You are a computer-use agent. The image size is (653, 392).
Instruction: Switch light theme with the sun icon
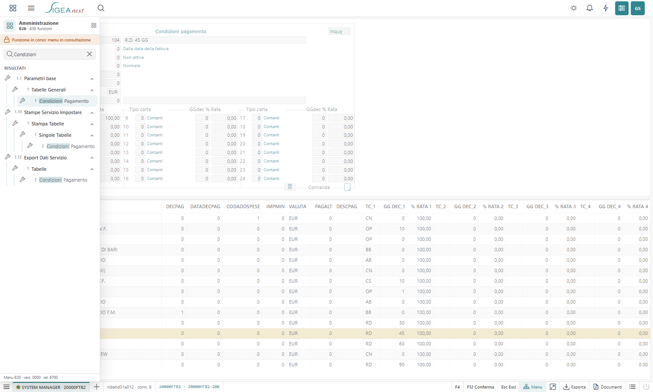pos(574,8)
